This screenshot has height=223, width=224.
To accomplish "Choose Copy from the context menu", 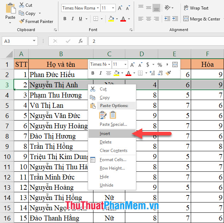I will click(112, 98).
